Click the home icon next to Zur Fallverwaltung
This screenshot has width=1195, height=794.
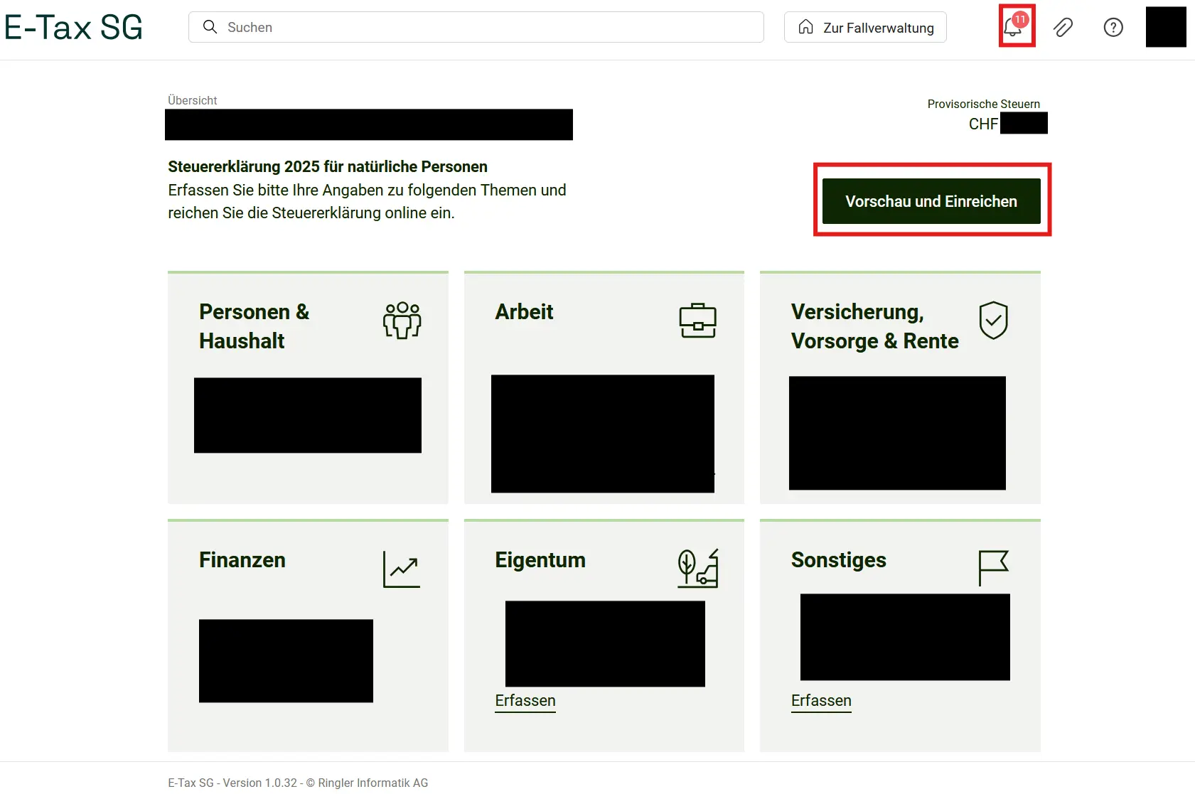[806, 27]
